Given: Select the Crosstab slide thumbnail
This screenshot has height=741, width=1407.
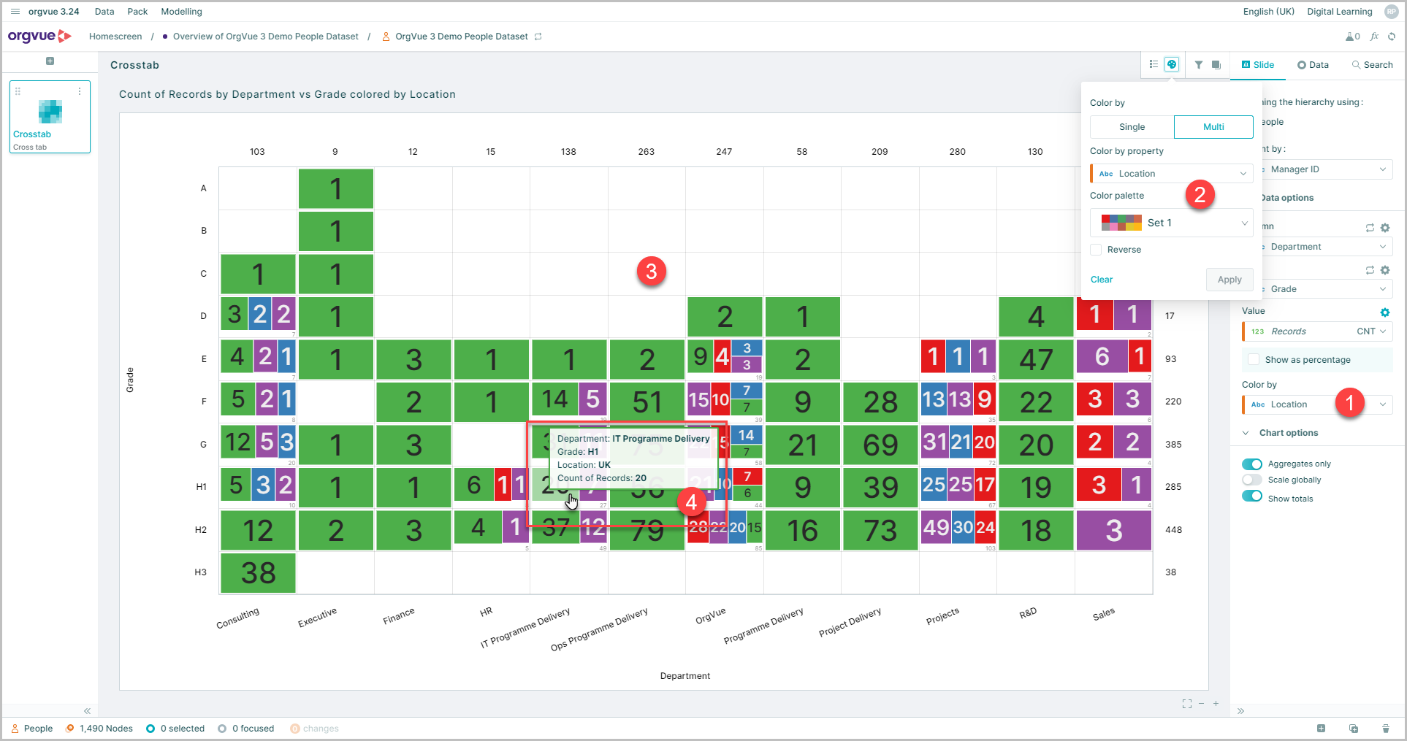Looking at the screenshot, I should coord(50,117).
